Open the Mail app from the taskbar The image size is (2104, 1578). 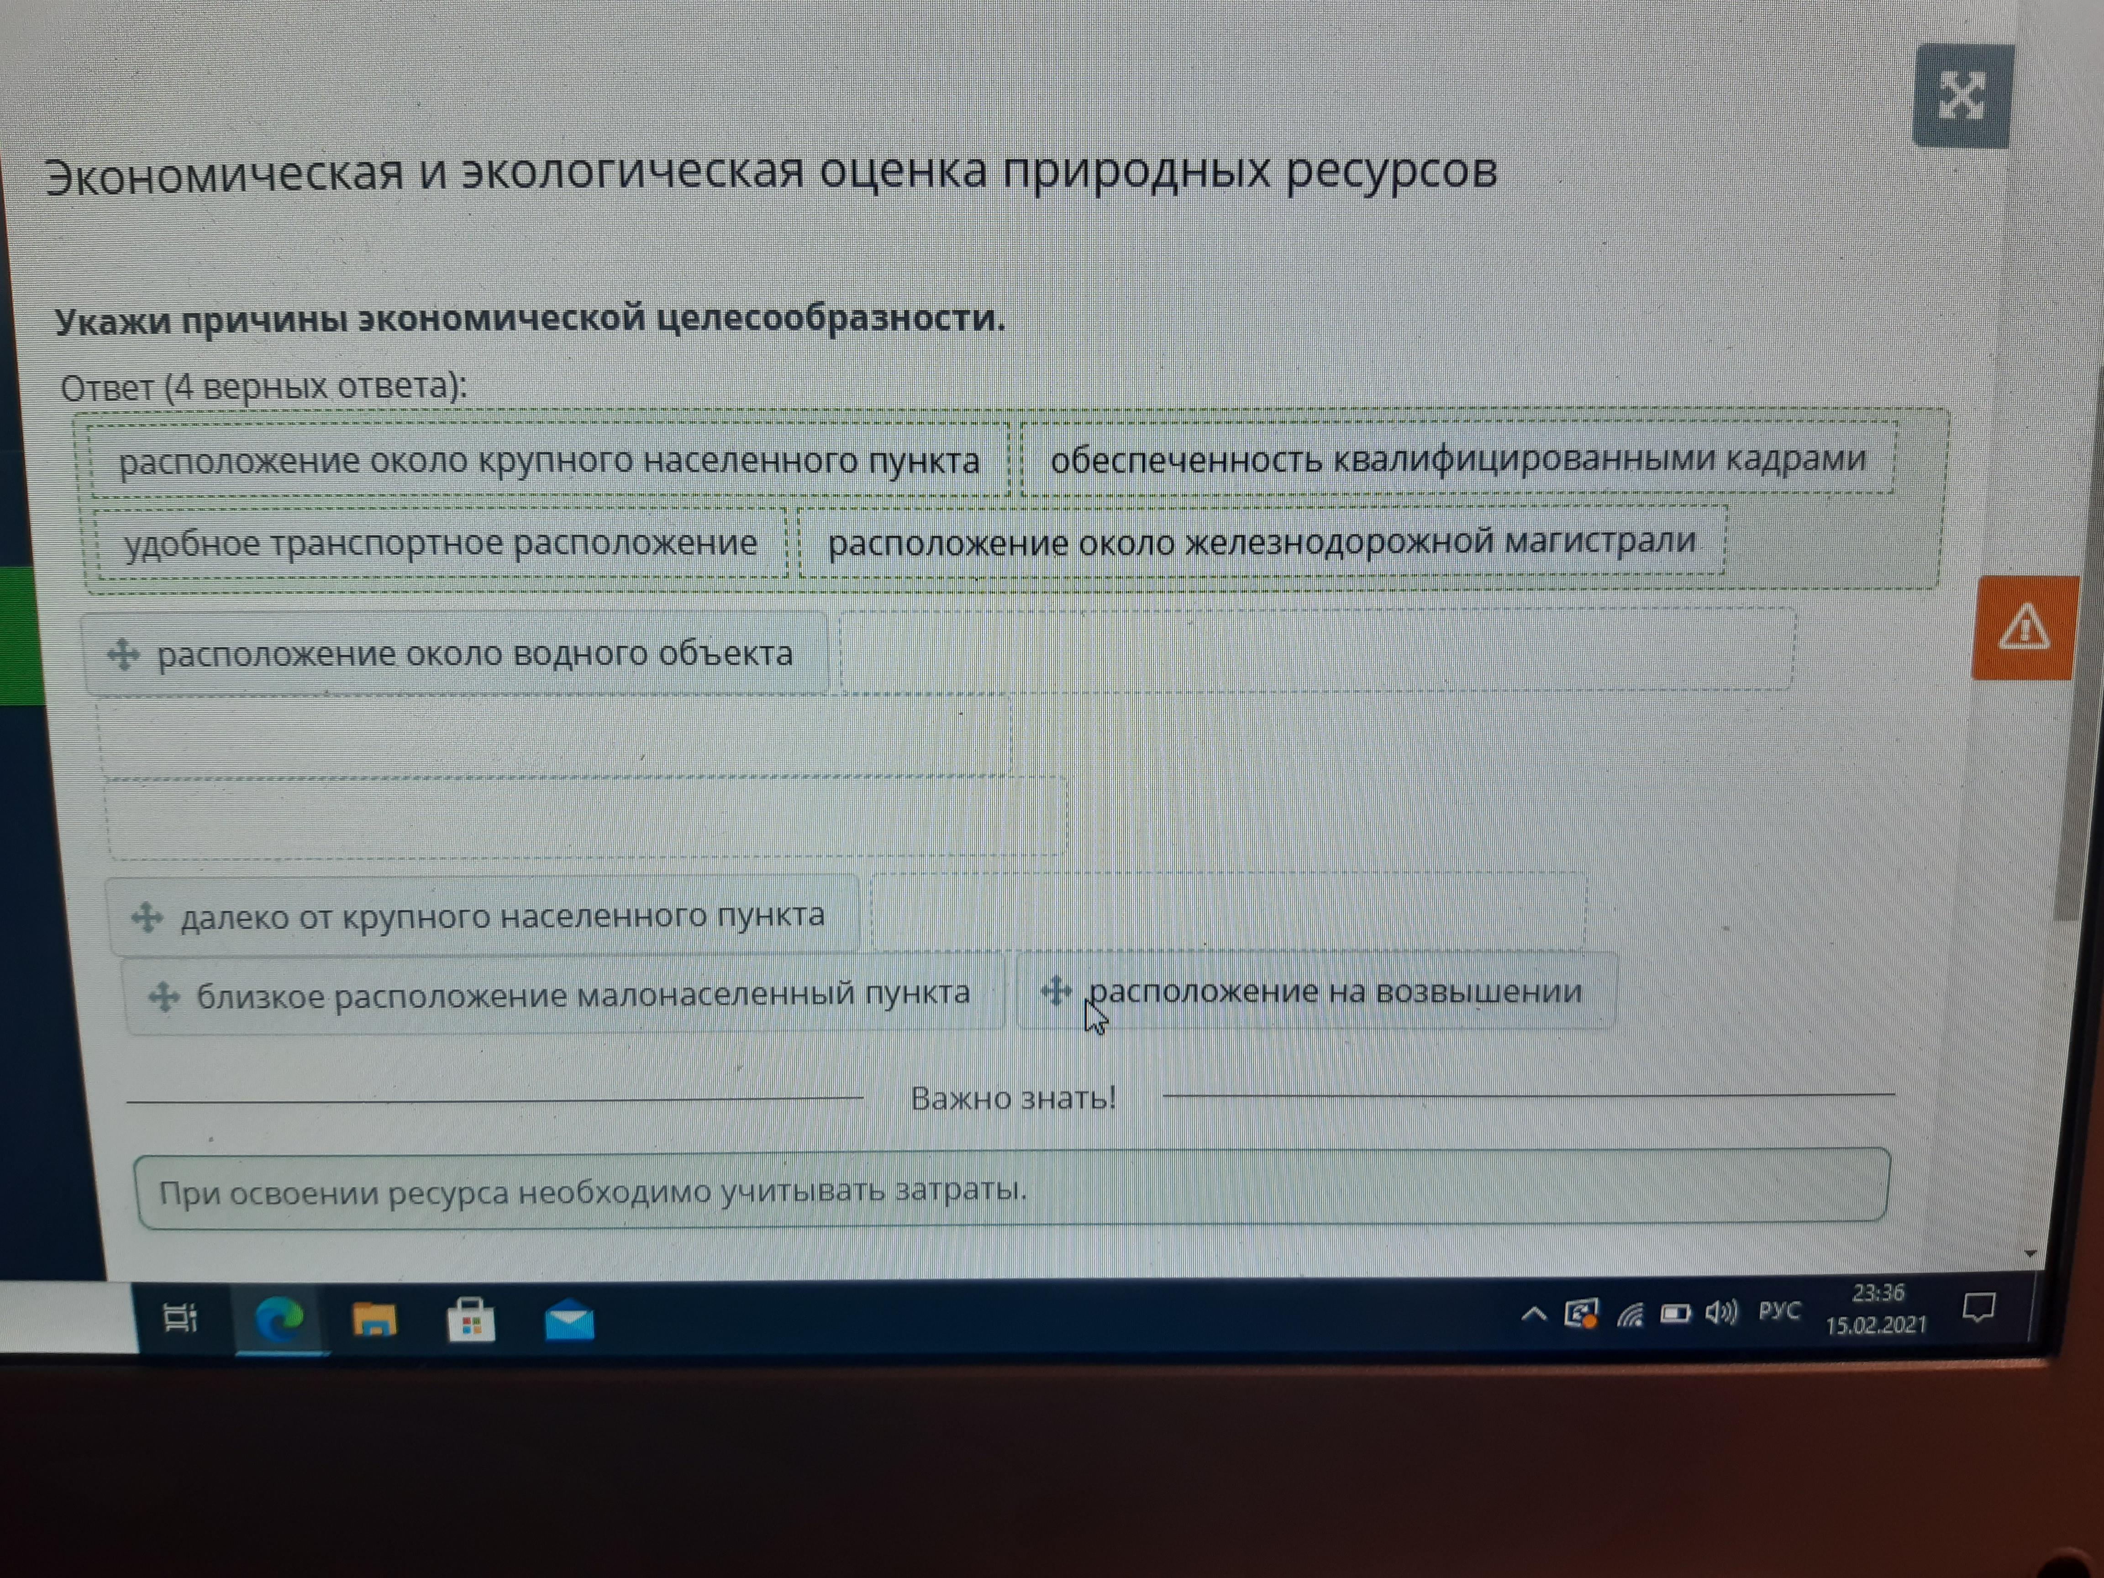coord(569,1321)
